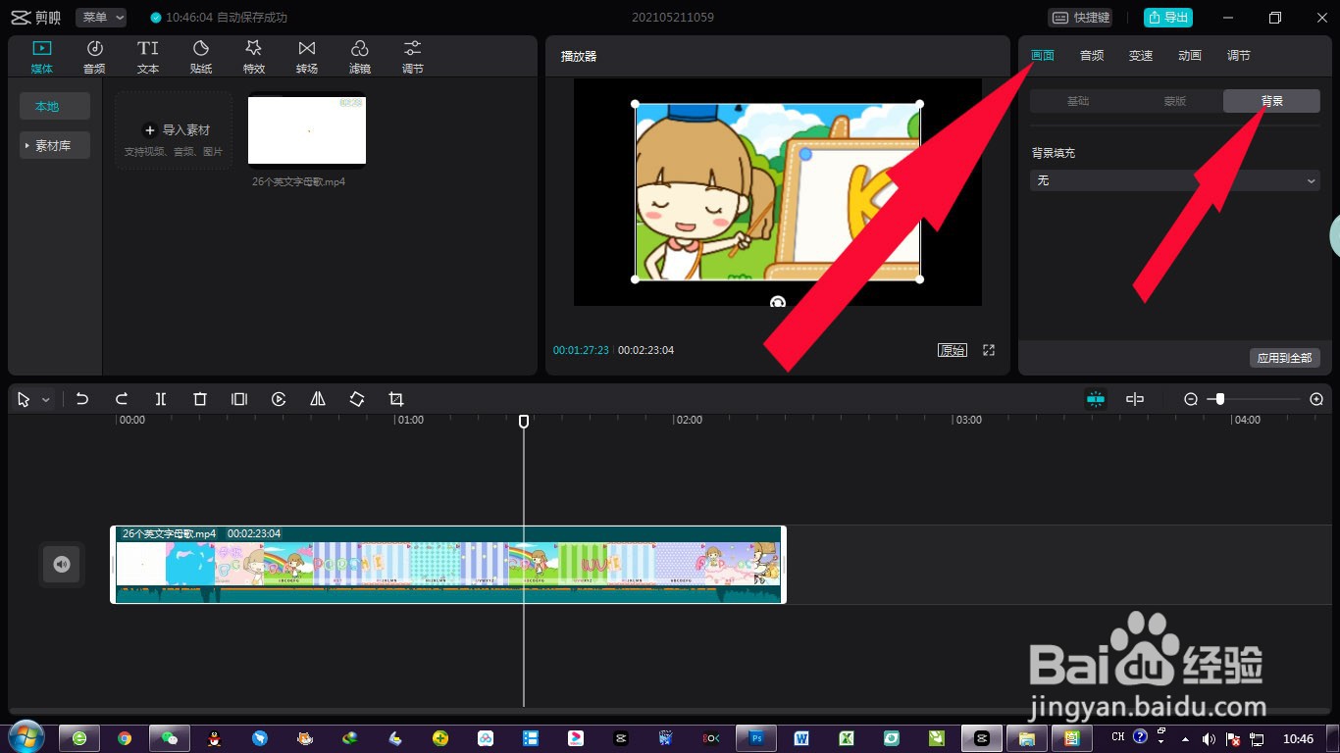
Task: Select the 蒙版 mask sub-tab
Action: point(1175,101)
